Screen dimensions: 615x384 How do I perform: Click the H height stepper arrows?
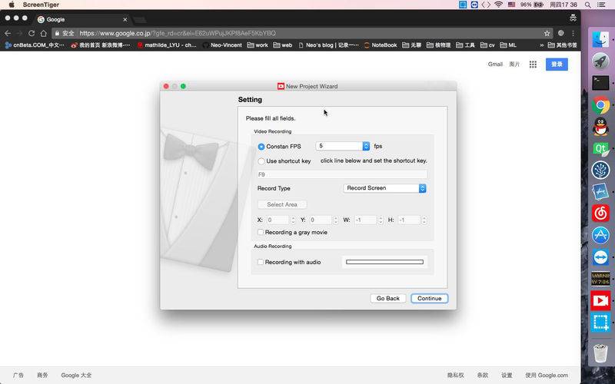[424, 220]
